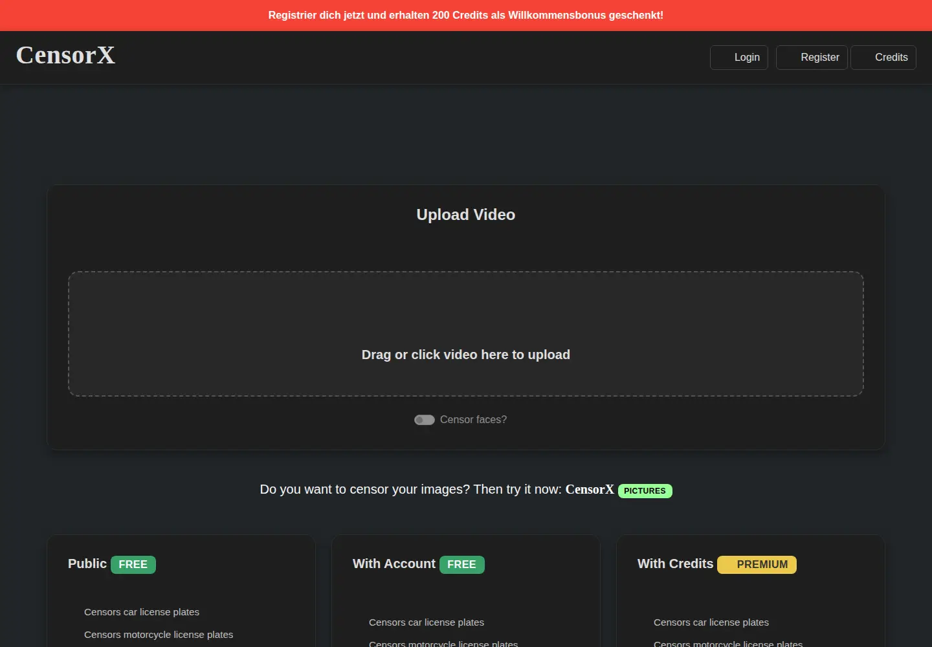The width and height of the screenshot is (932, 647).
Task: Open the Credits page
Action: (x=883, y=58)
